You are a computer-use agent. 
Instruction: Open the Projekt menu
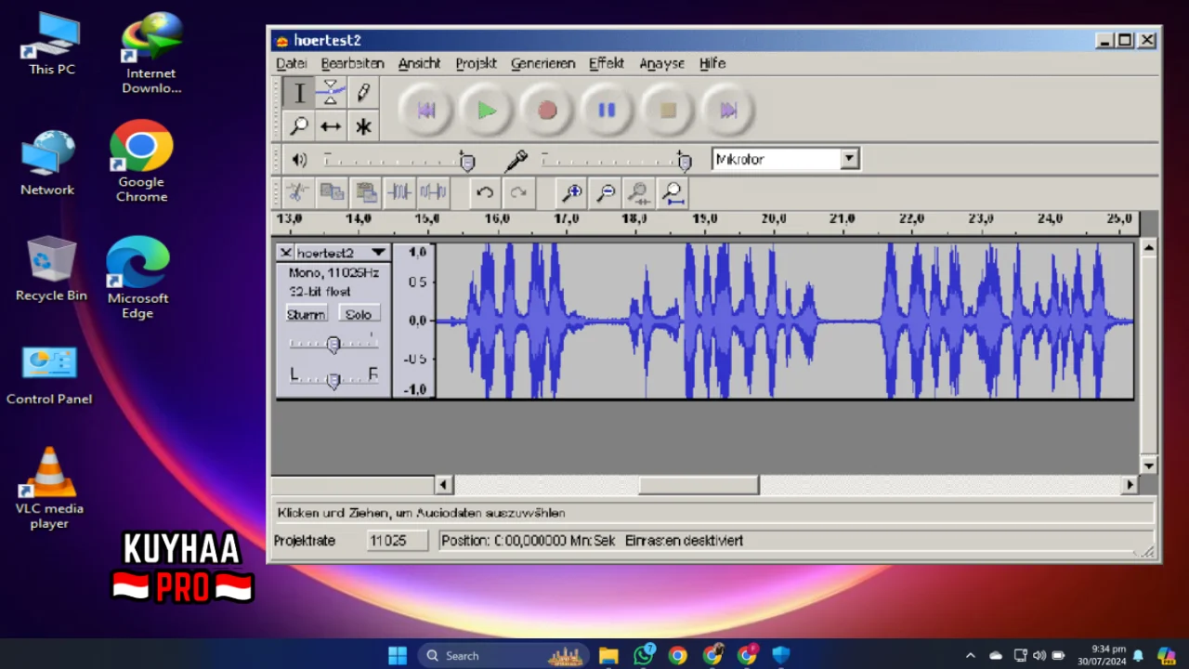[x=476, y=63]
